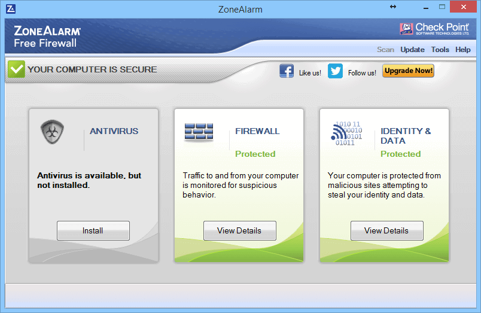Click the Check Point logo
The image size is (481, 313).
pos(434,29)
